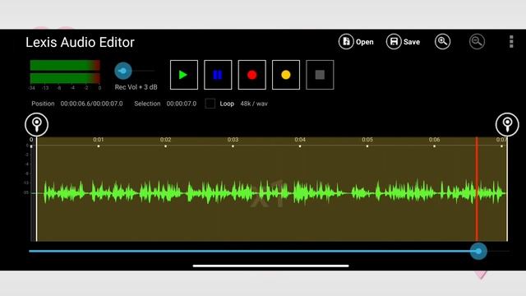This screenshot has height=296, width=526.
Task: Adjust the Rec Vol slider knob
Action: coord(123,71)
